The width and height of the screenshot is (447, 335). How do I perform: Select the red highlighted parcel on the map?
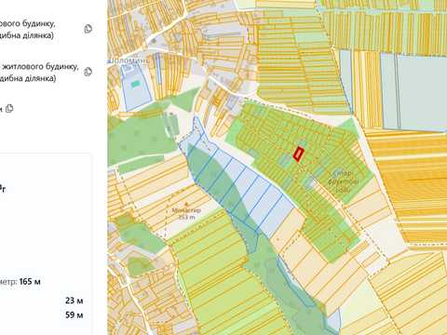click(x=298, y=154)
